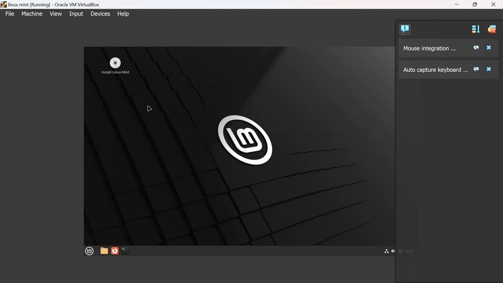
Task: Close the VirtualBox VM window
Action: point(493,5)
